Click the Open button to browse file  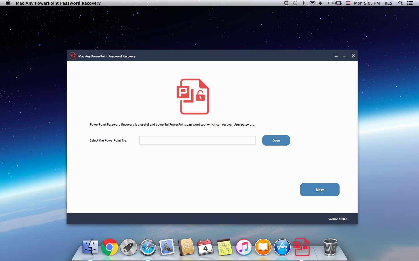point(276,140)
